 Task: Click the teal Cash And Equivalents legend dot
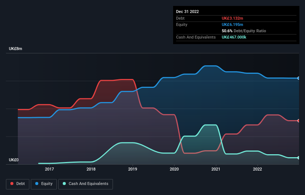(64, 184)
